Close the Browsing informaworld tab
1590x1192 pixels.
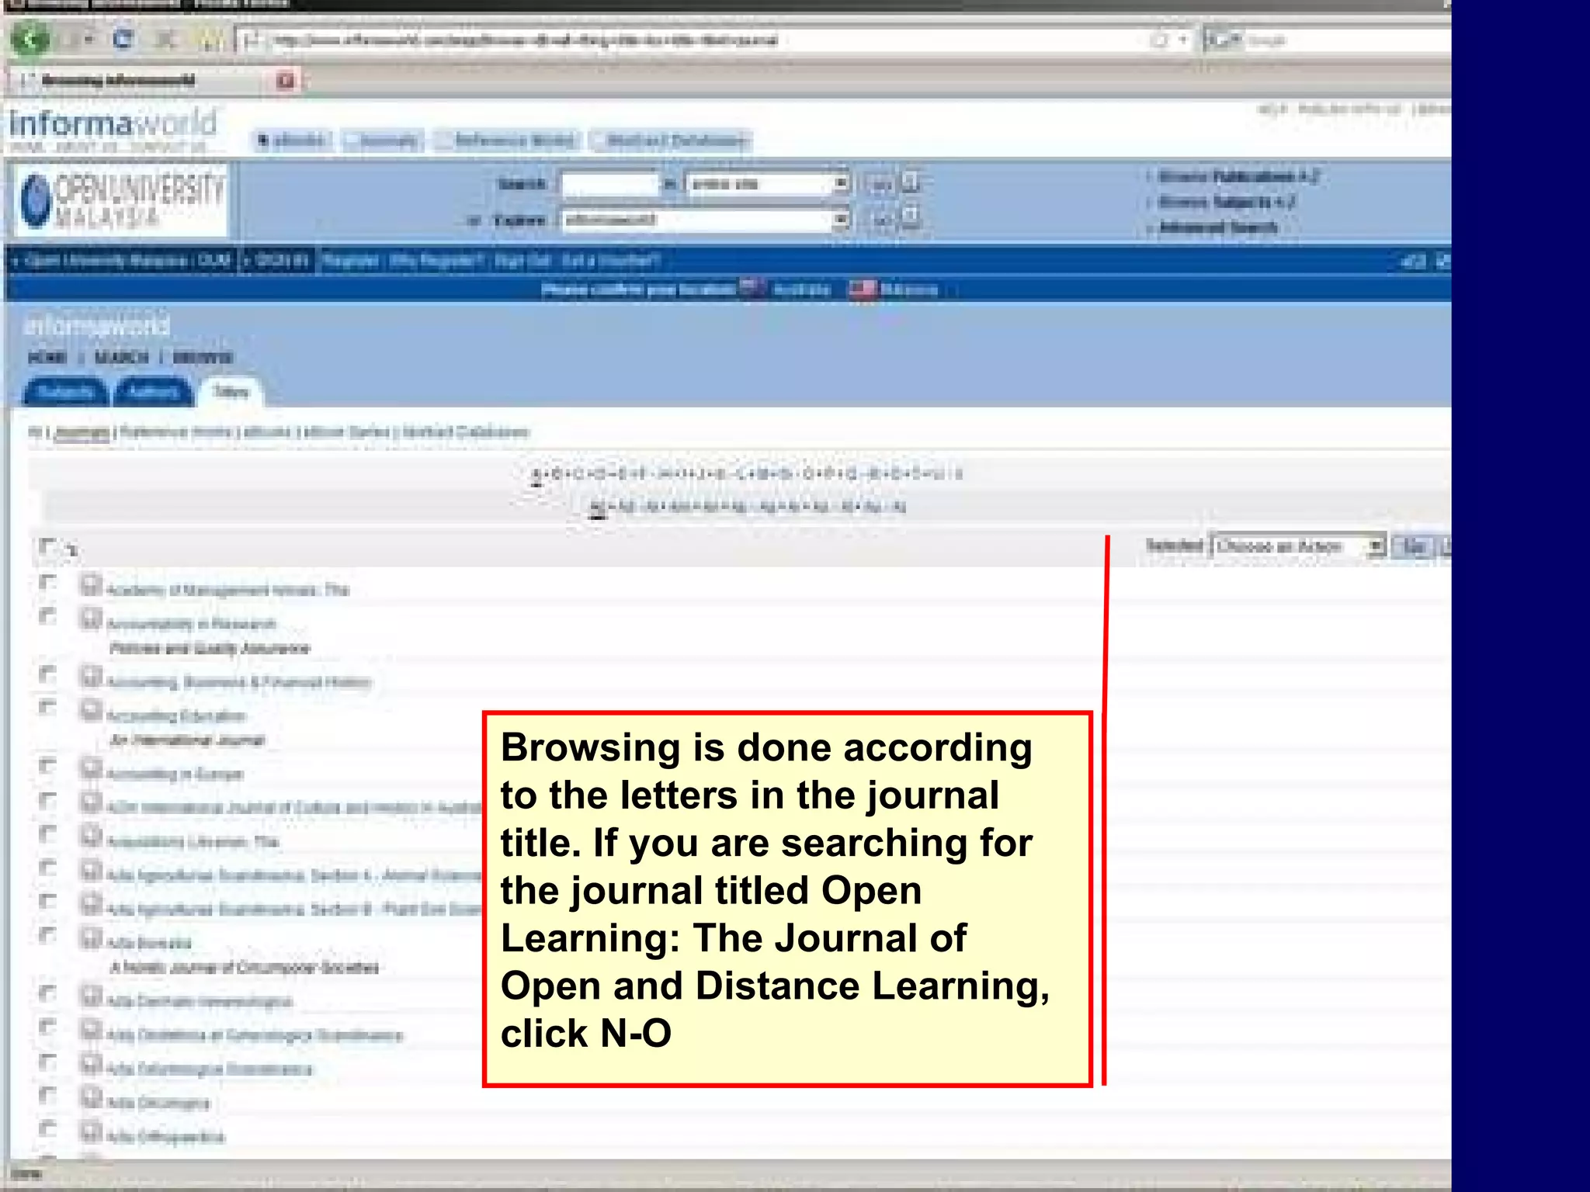pyautogui.click(x=285, y=80)
